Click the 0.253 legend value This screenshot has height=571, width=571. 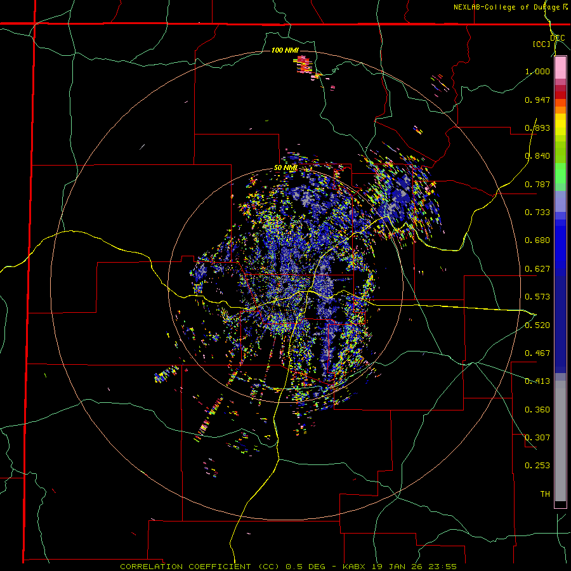537,466
